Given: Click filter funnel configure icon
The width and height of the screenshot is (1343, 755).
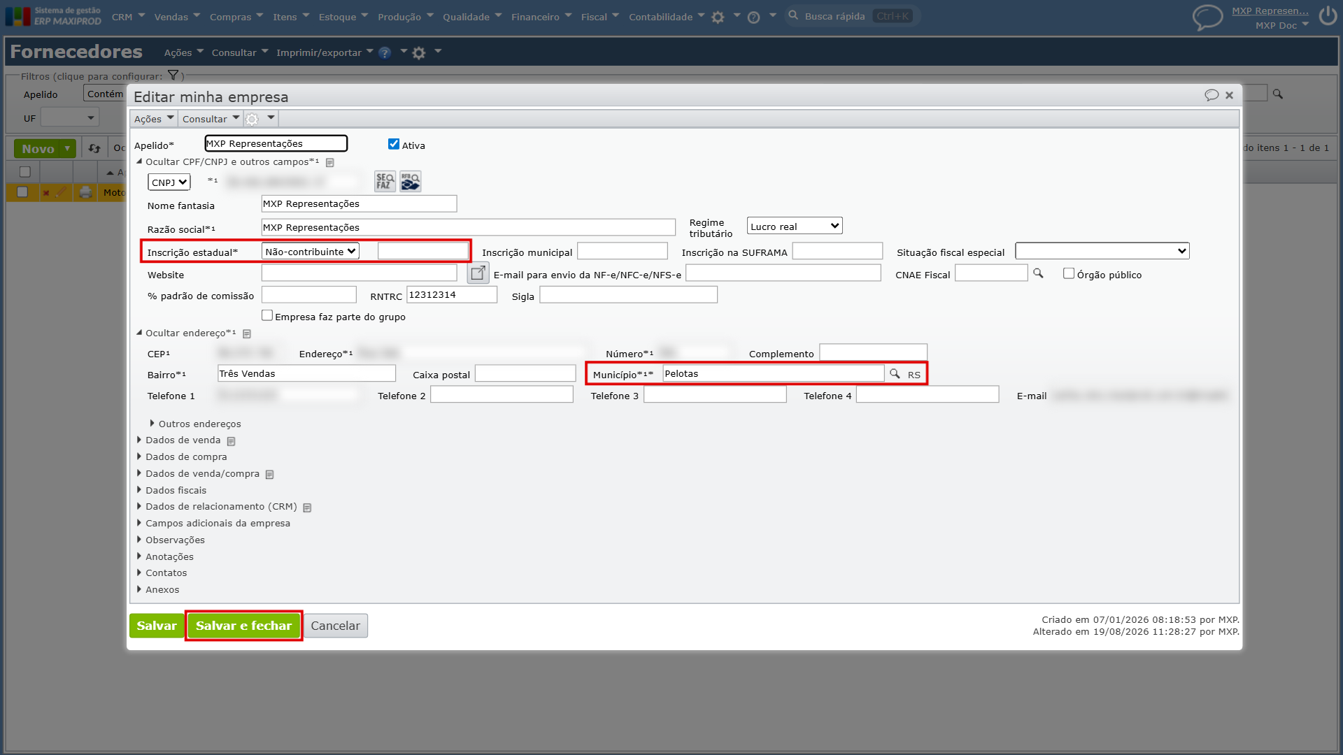Looking at the screenshot, I should (173, 75).
